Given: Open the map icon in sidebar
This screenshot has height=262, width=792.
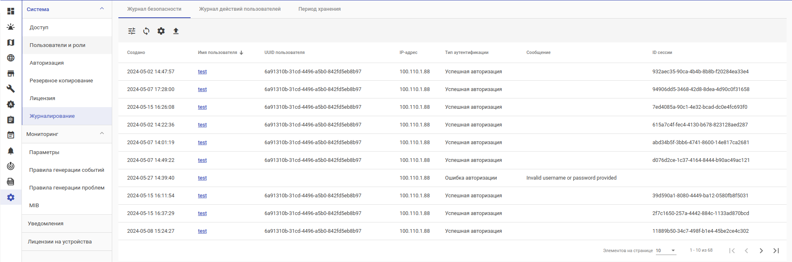Looking at the screenshot, I should coord(11,42).
